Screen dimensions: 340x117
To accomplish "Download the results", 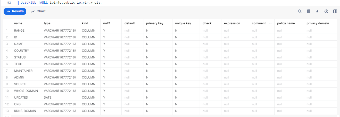I will coord(317,11).
